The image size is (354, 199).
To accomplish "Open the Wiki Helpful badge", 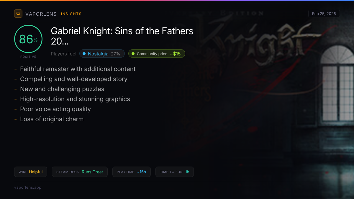I will pyautogui.click(x=31, y=172).
